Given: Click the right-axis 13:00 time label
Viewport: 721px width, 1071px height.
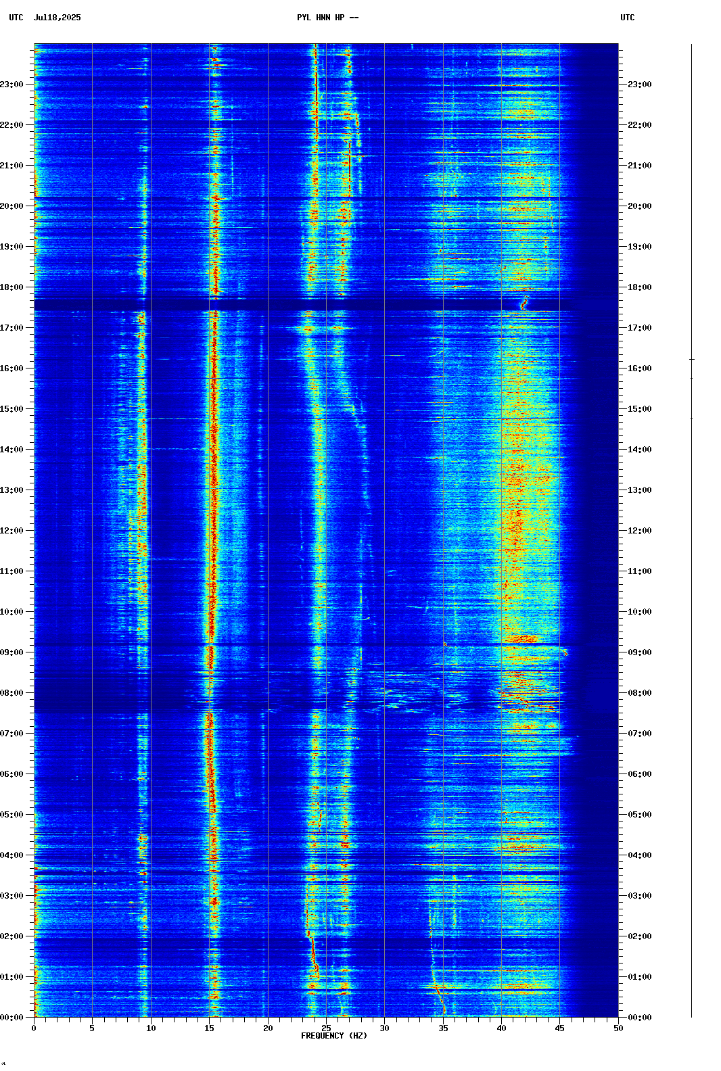Looking at the screenshot, I should [640, 490].
